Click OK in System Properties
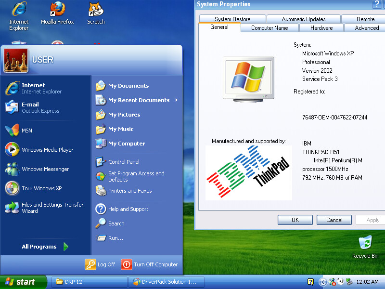 coord(295,220)
